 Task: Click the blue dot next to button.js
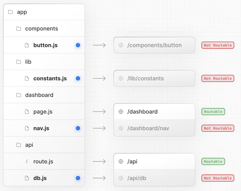click(x=78, y=45)
